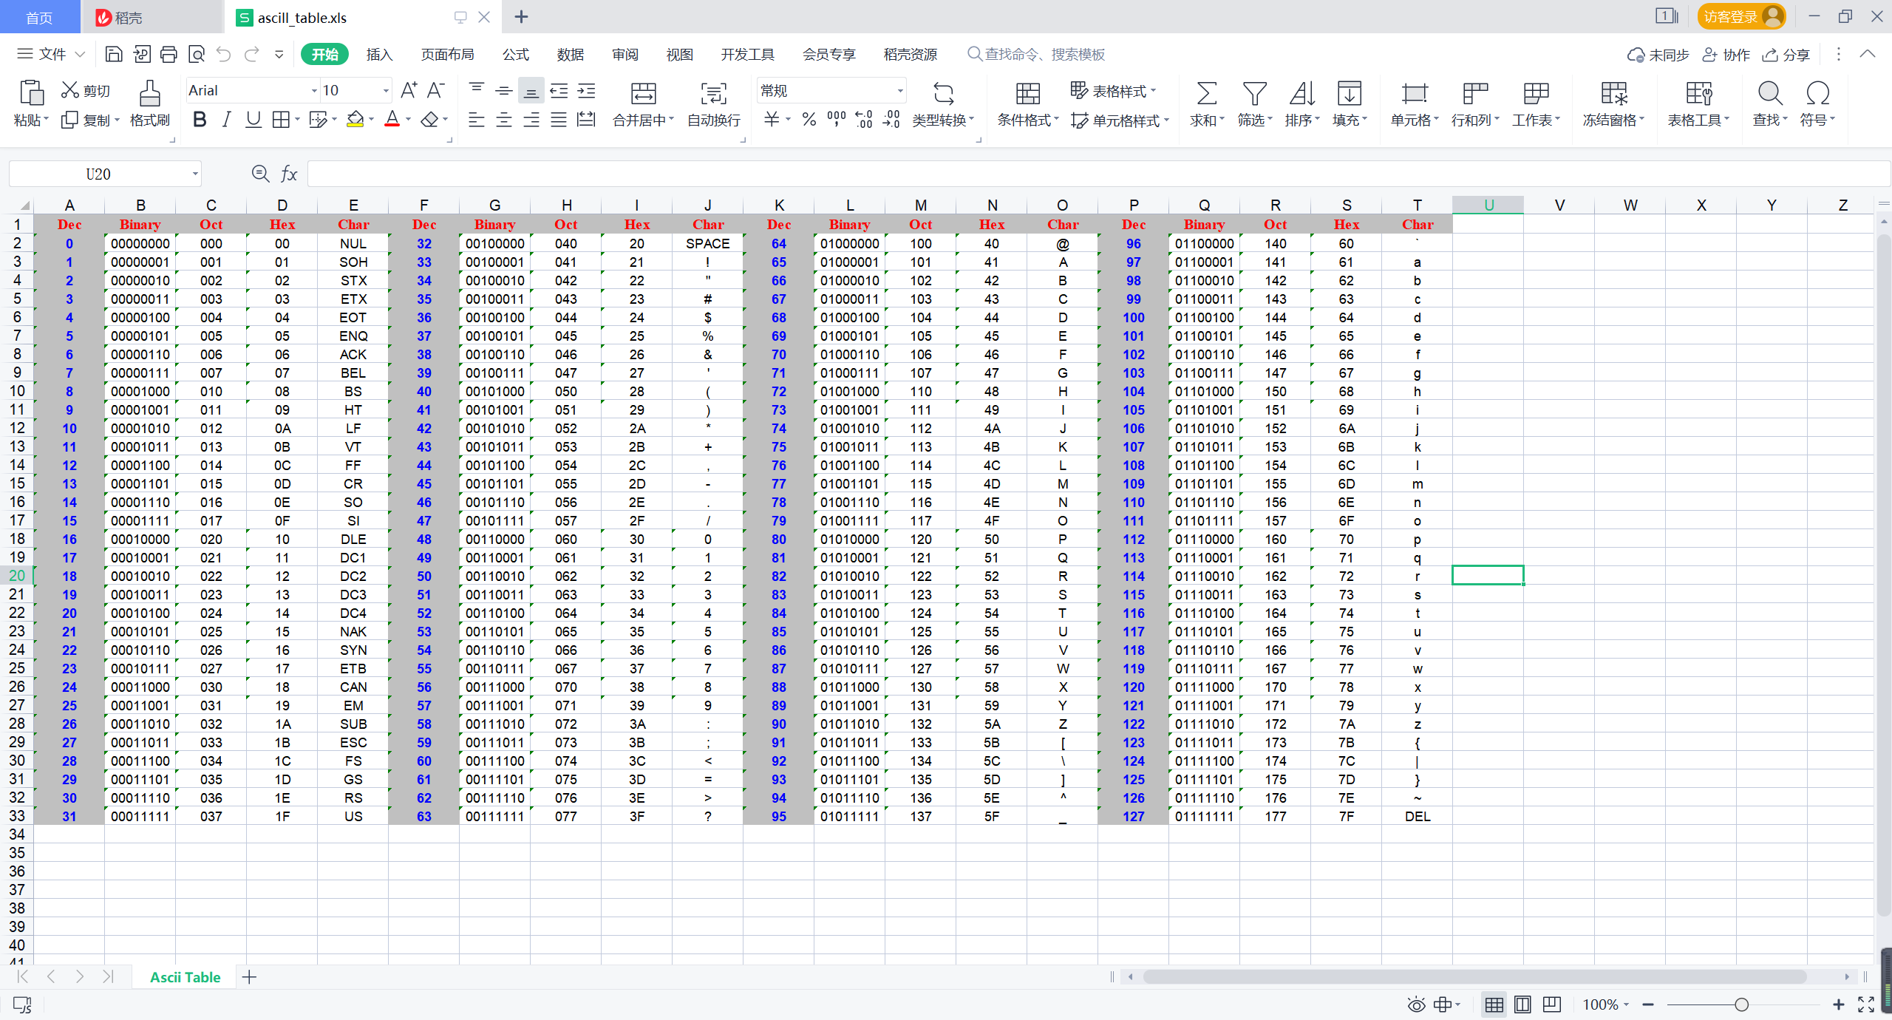Click the Name Box showing U20
This screenshot has height=1020, width=1892.
tap(98, 174)
